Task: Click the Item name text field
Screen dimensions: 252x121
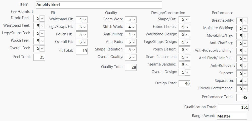Action: pos(99,5)
